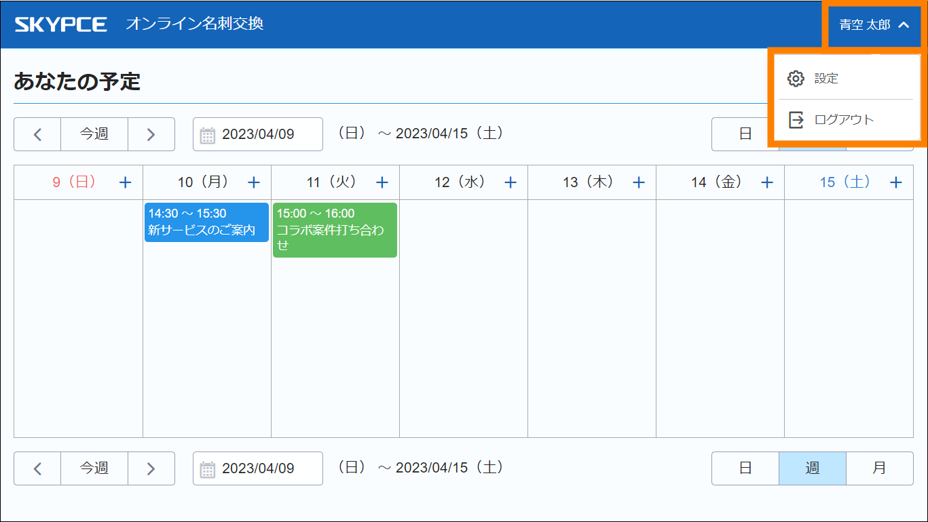Add an event on Saturday 15
Screen dimensions: 928x522
tap(896, 182)
